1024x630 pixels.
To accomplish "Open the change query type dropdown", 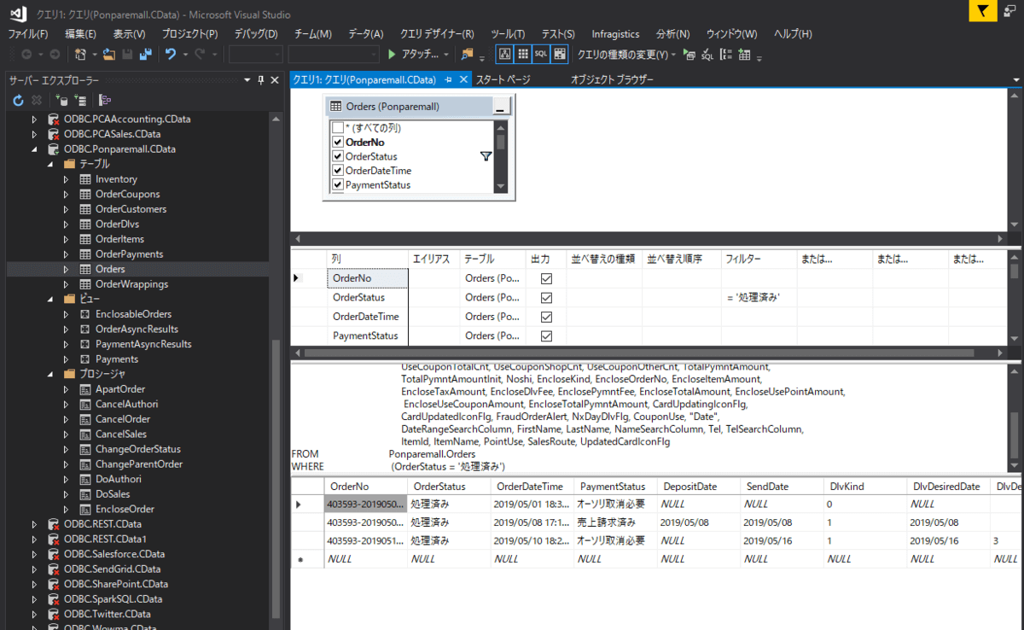I will coord(626,55).
